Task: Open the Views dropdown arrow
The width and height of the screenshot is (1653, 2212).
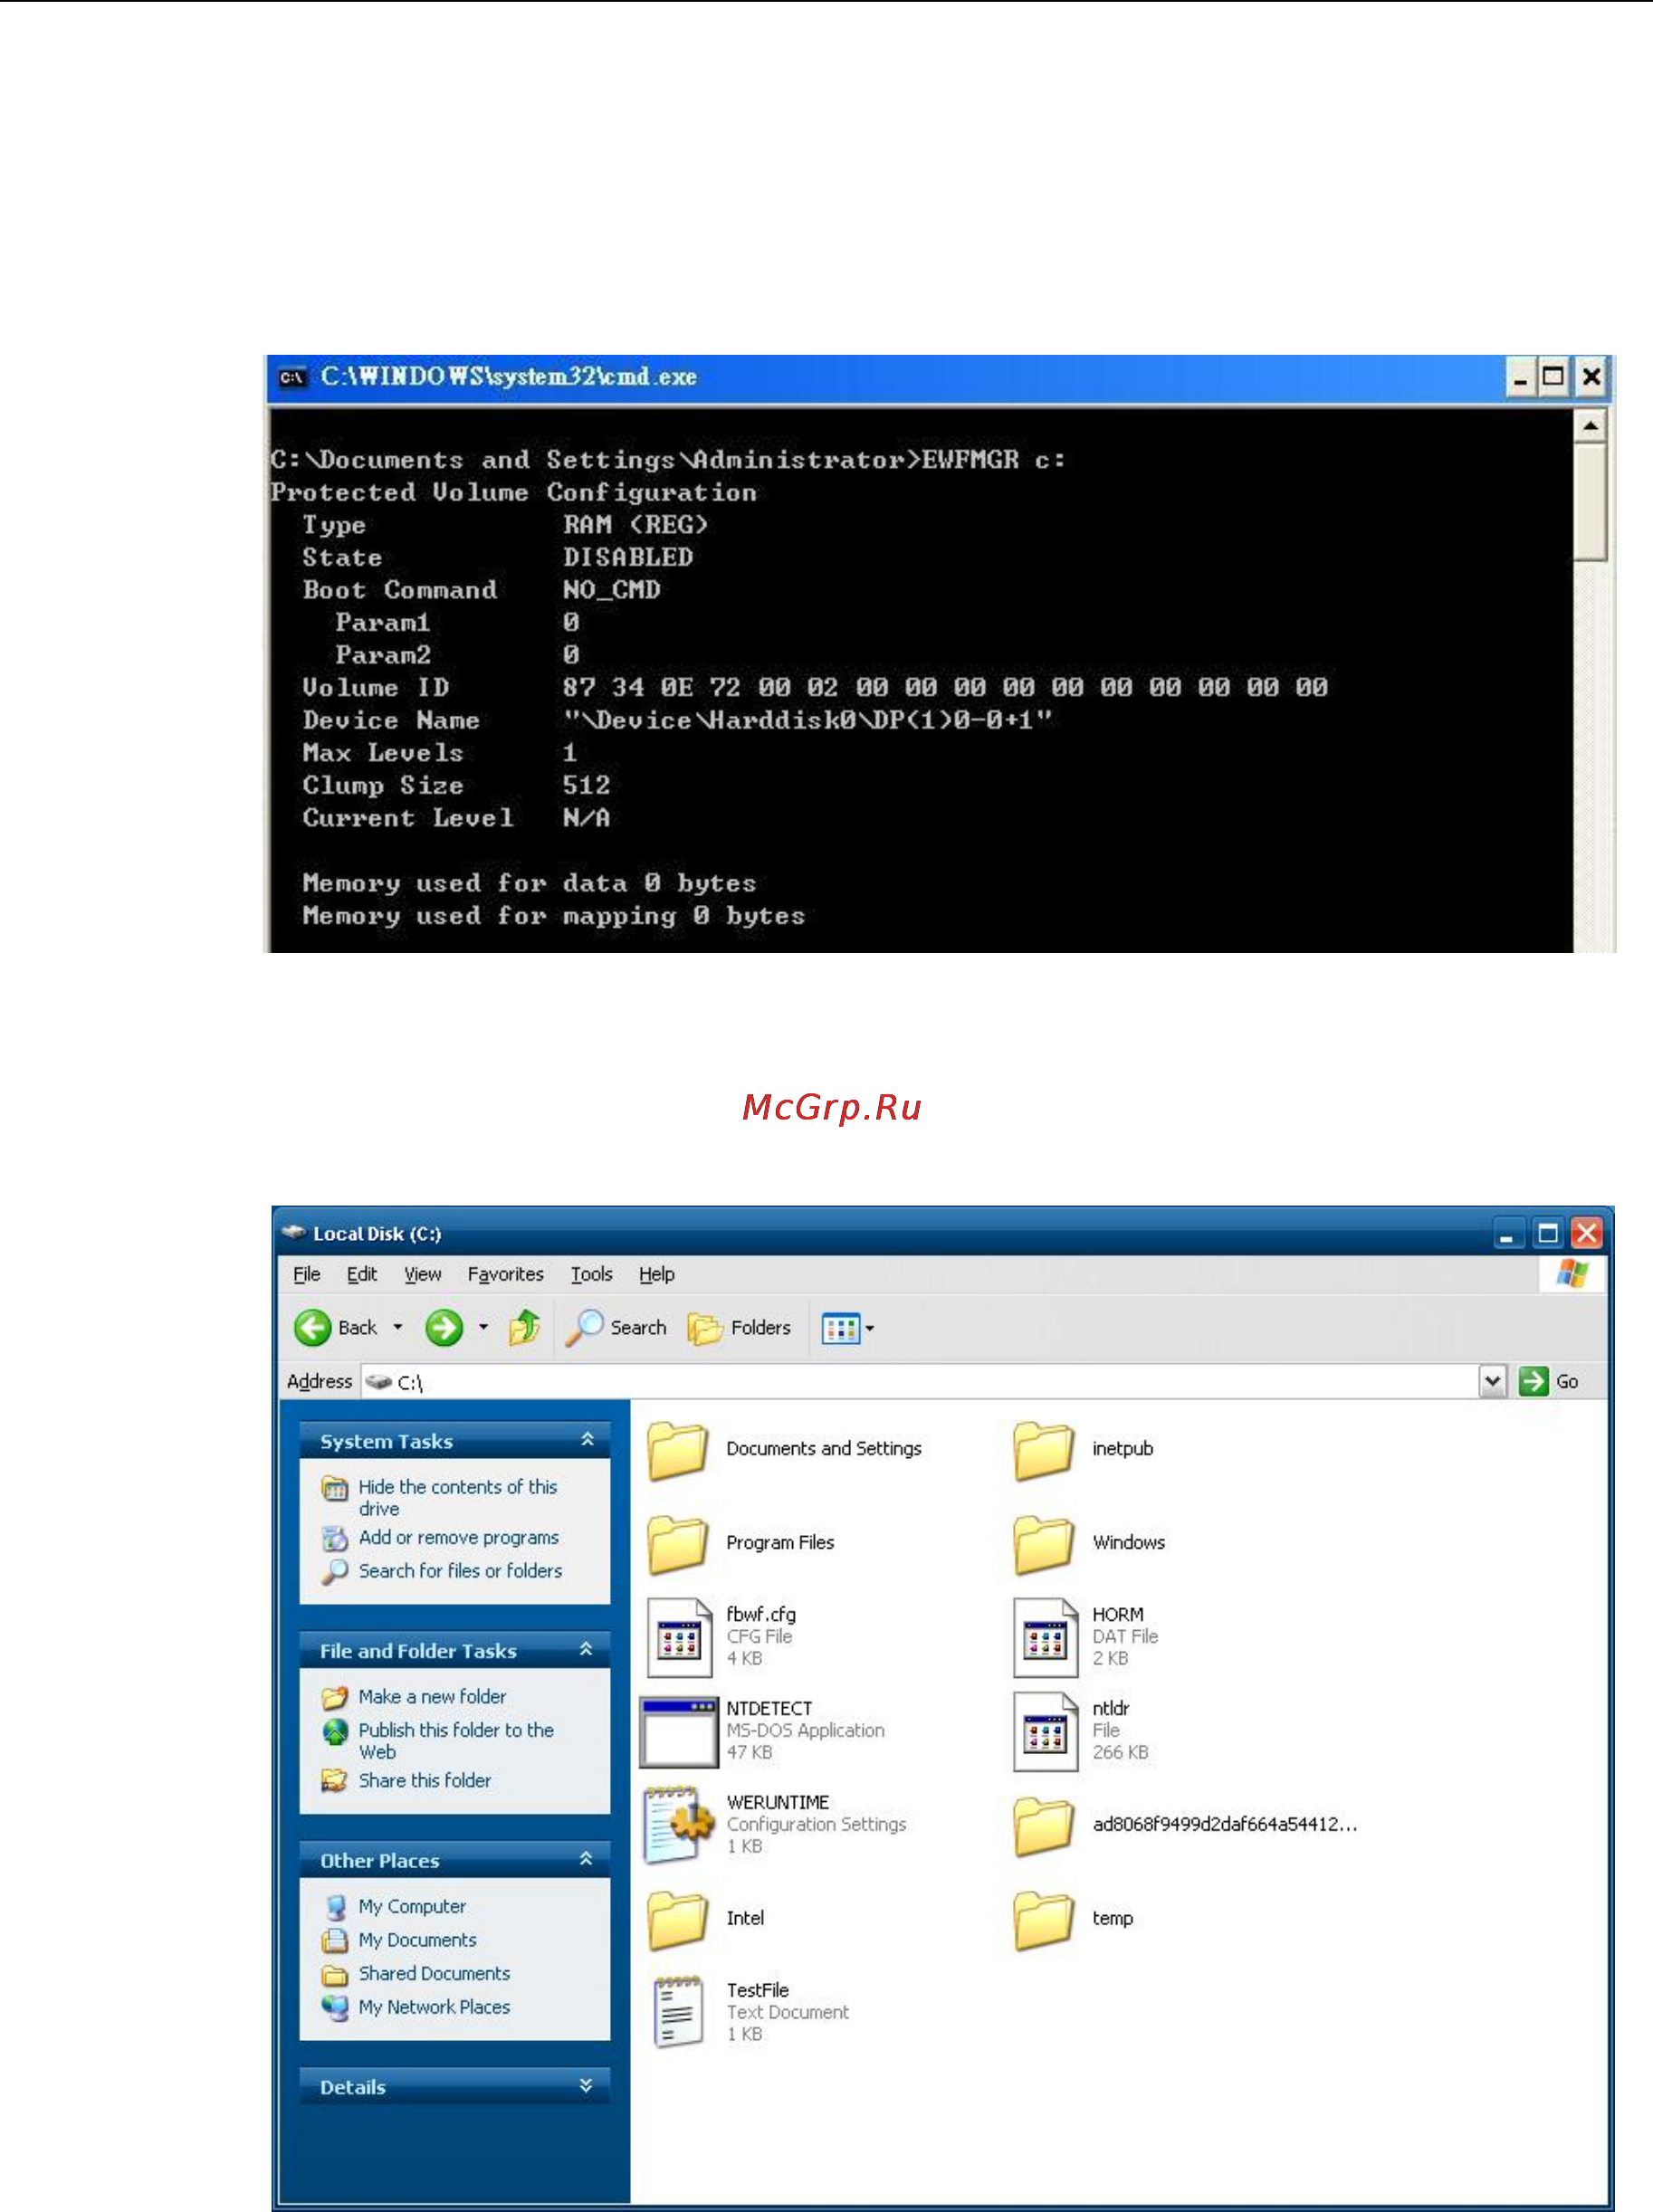Action: coord(869,1328)
